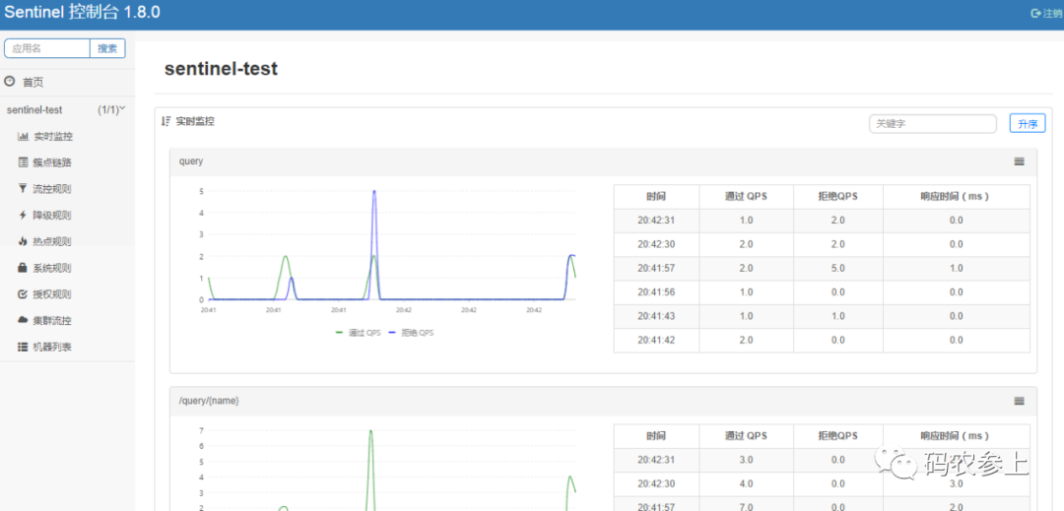1064x511 pixels.
Task: Click the 20:41:56 time cell
Action: point(656,292)
